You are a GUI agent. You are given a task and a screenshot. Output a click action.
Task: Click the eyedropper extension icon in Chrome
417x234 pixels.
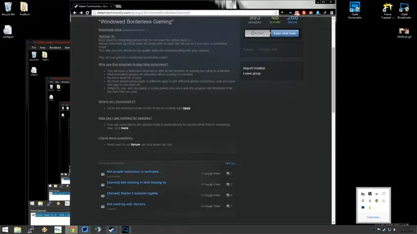(325, 13)
